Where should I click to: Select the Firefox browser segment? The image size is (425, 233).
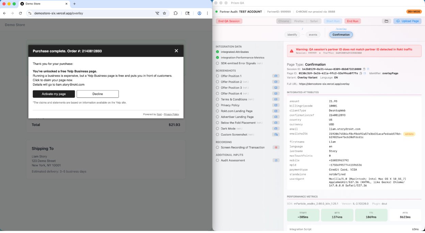pyautogui.click(x=299, y=21)
